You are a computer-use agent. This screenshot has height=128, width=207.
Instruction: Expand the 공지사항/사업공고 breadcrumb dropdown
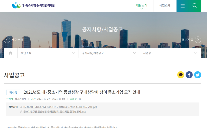pyautogui.click(x=109, y=53)
